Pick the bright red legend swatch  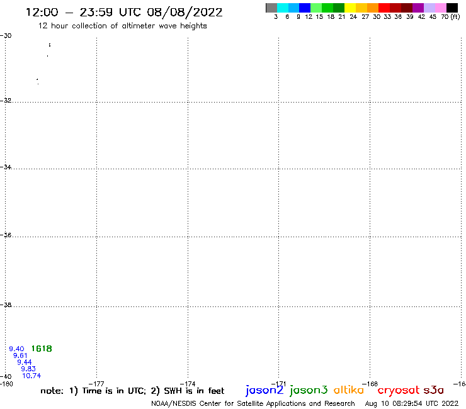(384, 8)
